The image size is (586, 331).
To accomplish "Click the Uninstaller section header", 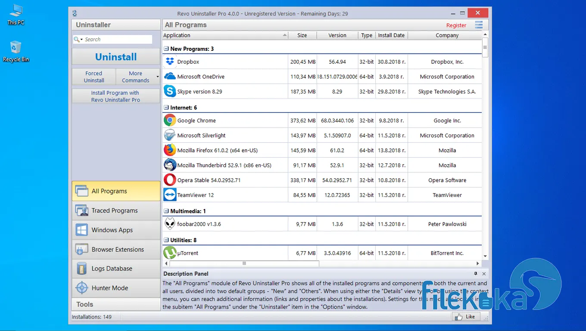I will coord(116,25).
